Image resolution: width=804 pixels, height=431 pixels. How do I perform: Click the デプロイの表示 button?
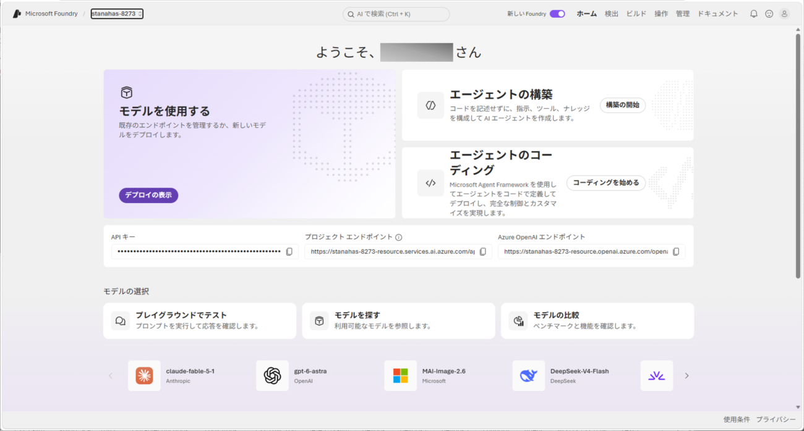point(148,195)
